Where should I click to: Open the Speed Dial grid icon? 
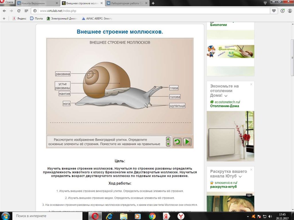click(26, 11)
